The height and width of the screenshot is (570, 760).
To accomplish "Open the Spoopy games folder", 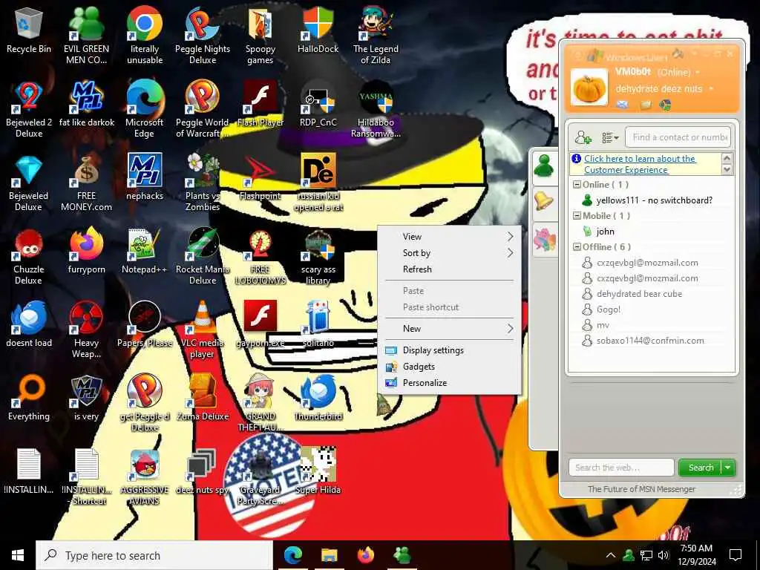I will click(x=261, y=35).
